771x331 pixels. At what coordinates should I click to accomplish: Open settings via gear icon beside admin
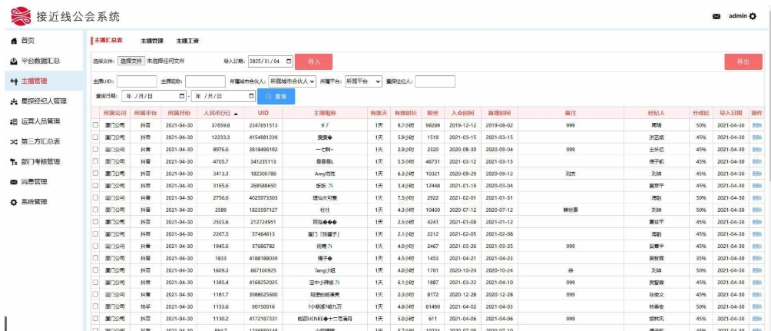pos(763,15)
